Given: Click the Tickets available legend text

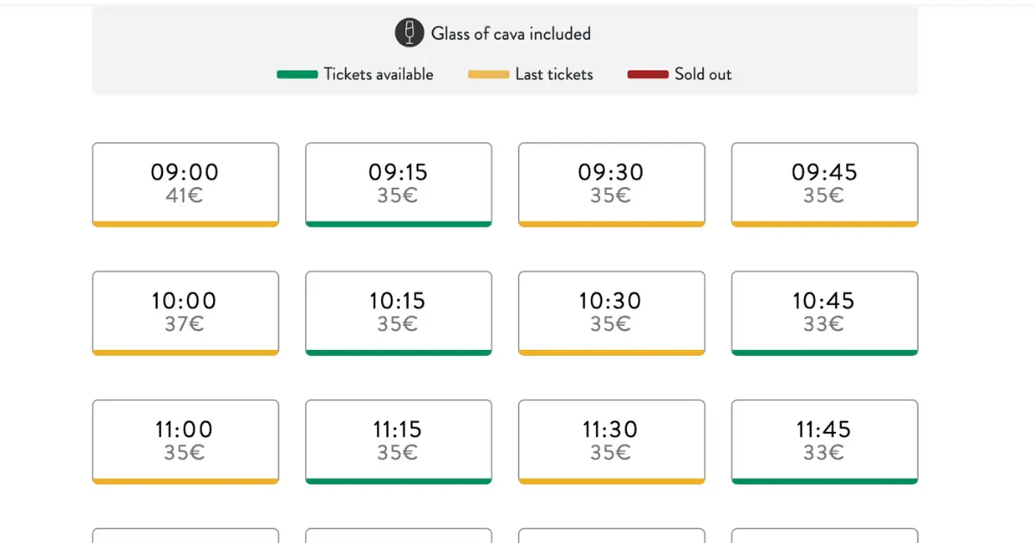Looking at the screenshot, I should (379, 74).
